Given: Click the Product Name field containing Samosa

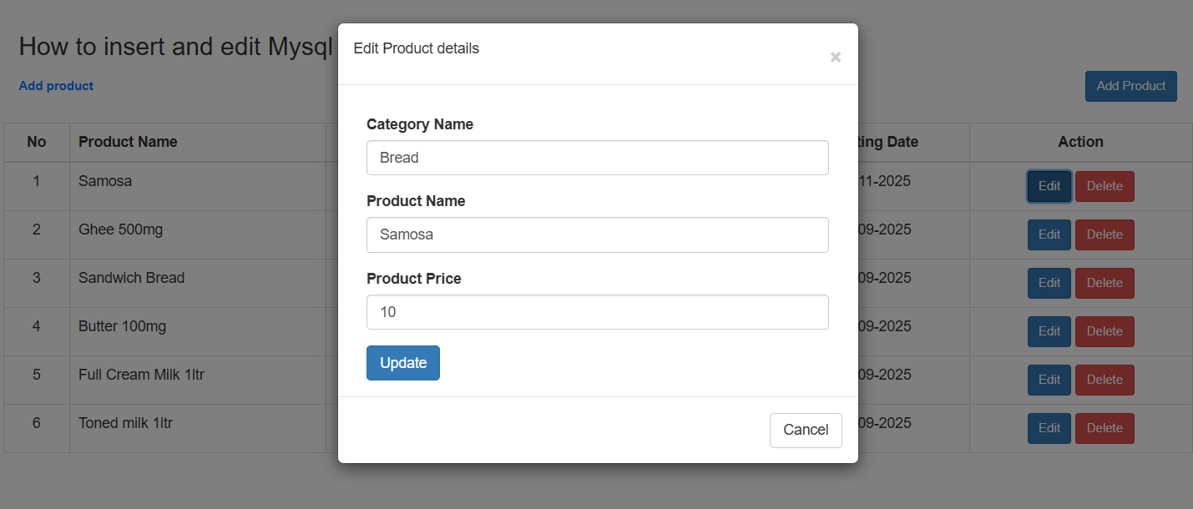Looking at the screenshot, I should click(597, 234).
